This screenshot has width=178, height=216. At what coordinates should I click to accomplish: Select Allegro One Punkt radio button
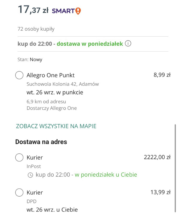(19, 75)
